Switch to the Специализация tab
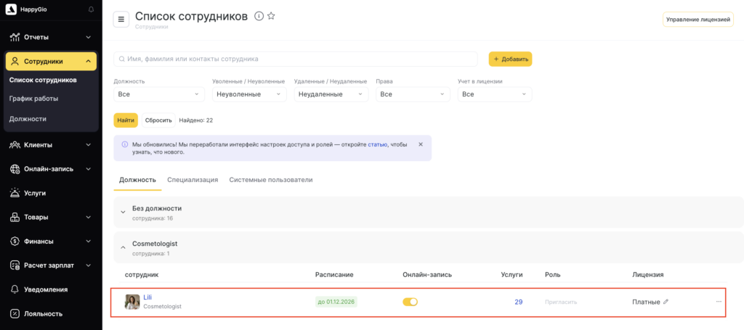 [193, 180]
